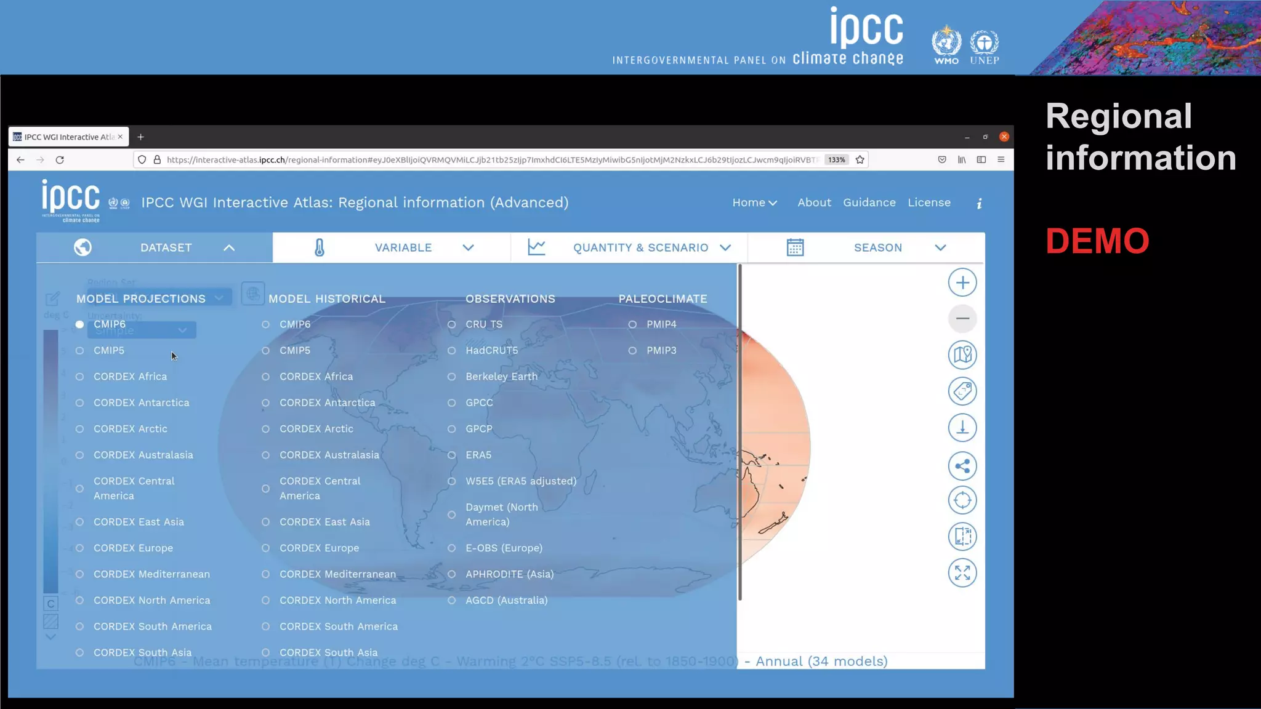Select HadCRUT5 observations dataset
The width and height of the screenshot is (1261, 709).
[x=482, y=350]
